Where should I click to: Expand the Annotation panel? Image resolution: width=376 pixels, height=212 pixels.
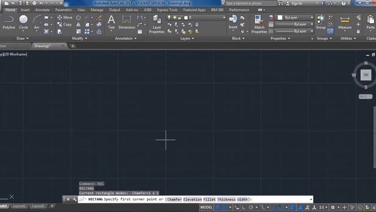pos(126,38)
